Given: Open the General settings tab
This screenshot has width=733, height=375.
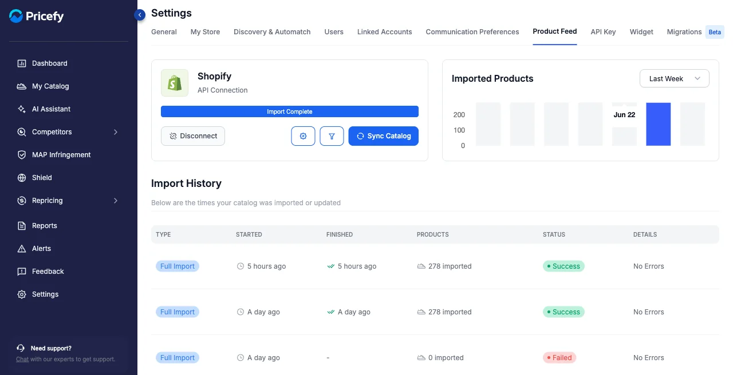Looking at the screenshot, I should [x=164, y=32].
